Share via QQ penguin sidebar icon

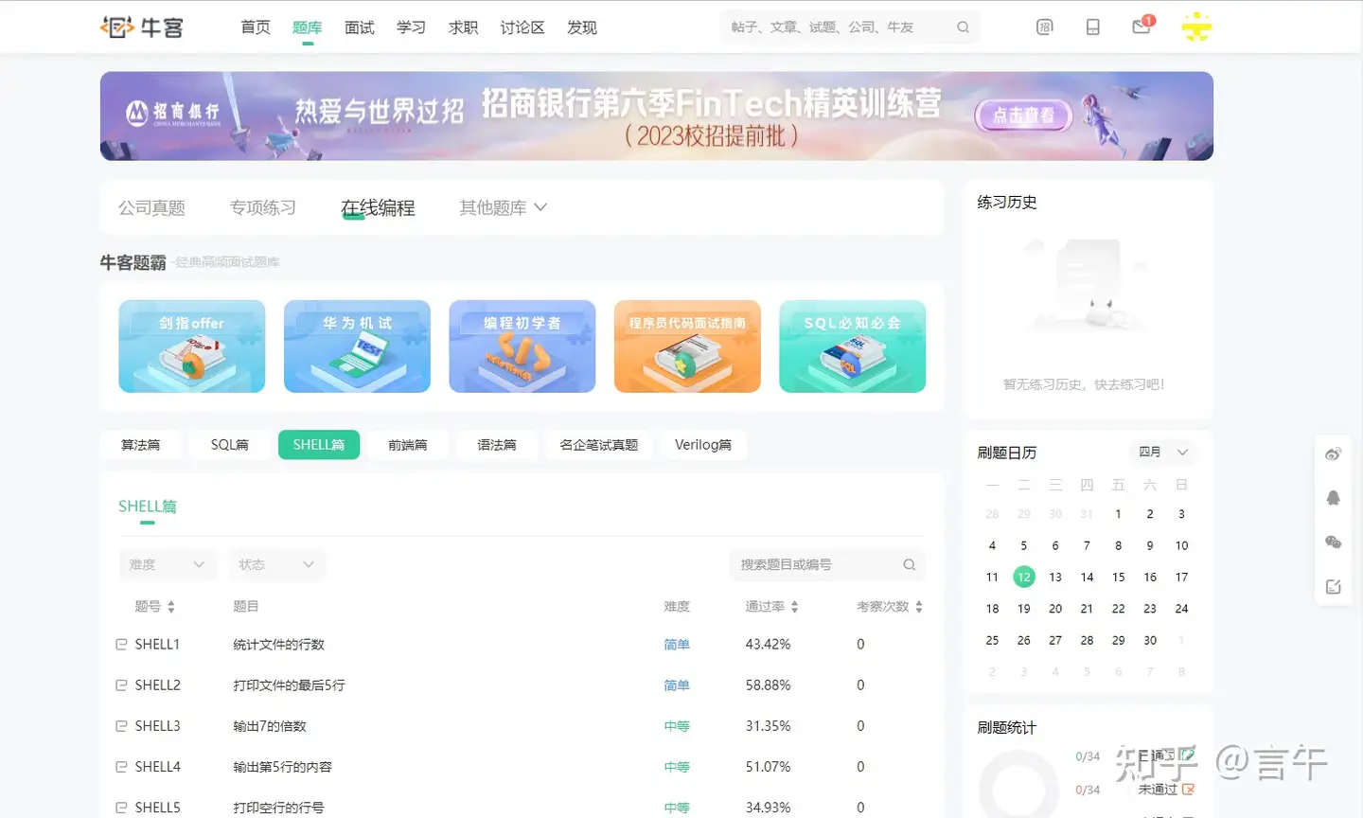pyautogui.click(x=1333, y=497)
